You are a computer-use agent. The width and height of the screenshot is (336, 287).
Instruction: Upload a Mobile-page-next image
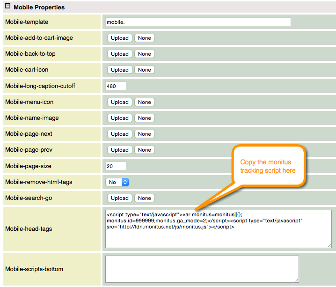(120, 134)
